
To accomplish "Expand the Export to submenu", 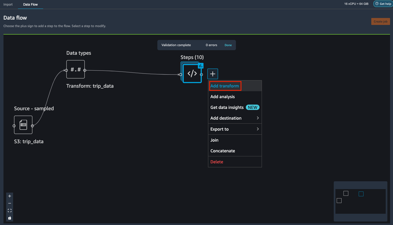I will click(219, 129).
